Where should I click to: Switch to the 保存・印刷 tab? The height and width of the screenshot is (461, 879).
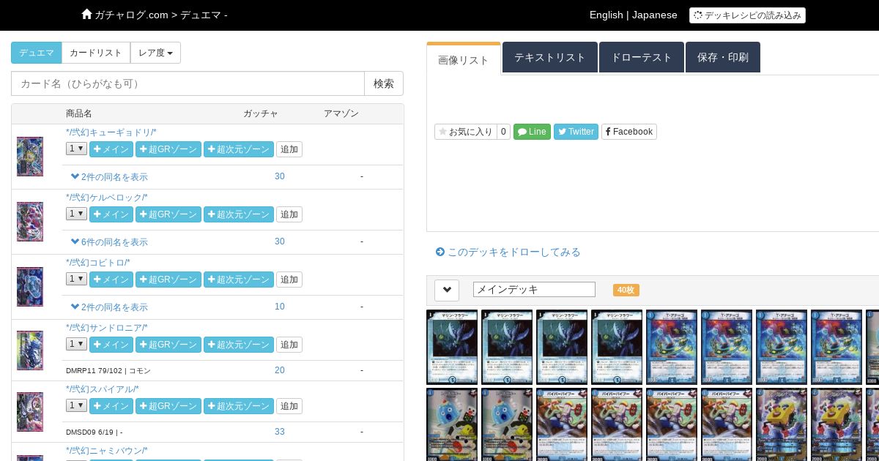[723, 57]
